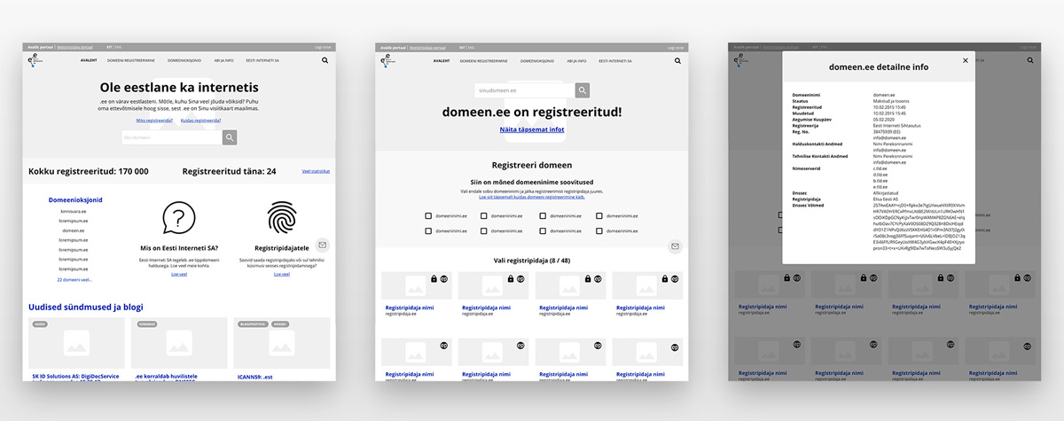
Task: Click the 'Näita täpsemat infot' link
Action: pos(532,129)
